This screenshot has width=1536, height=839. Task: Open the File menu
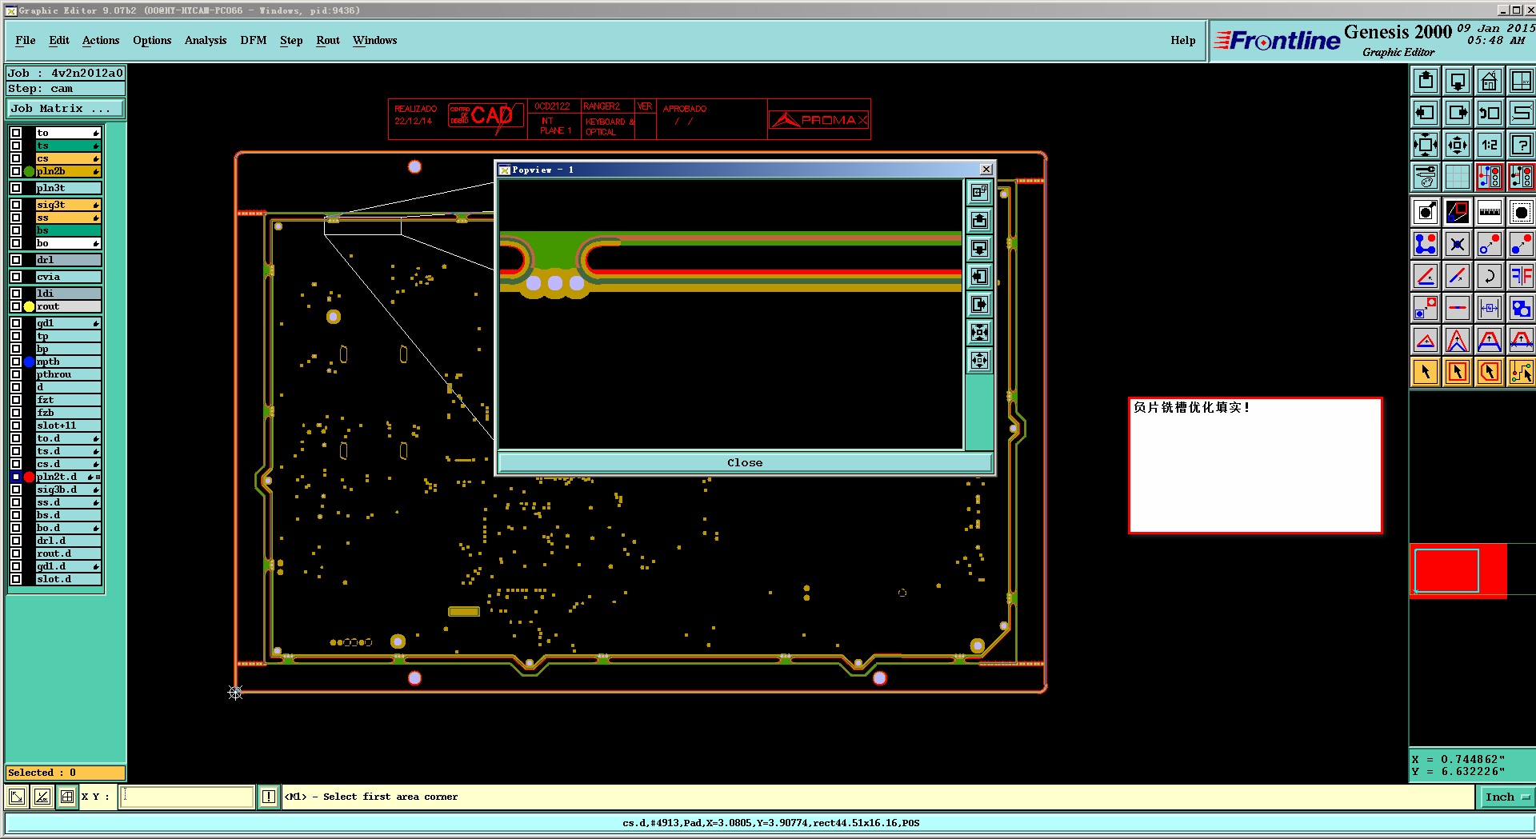pos(26,40)
